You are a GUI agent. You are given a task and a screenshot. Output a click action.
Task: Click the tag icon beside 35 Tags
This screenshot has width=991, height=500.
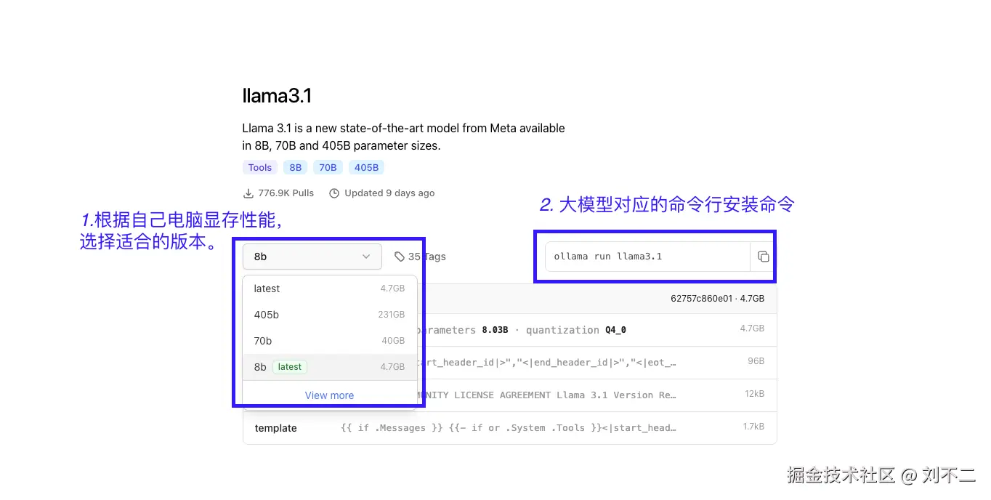[400, 257]
